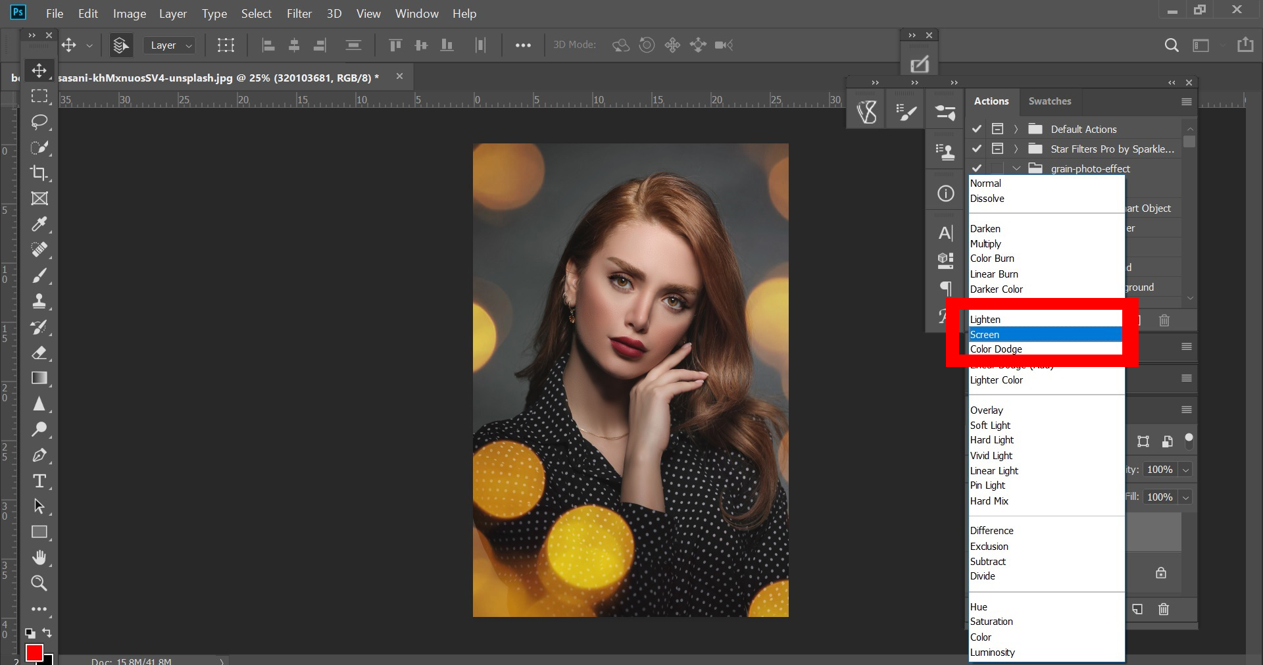Select the Dodge tool
Viewport: 1263px width, 665px height.
39,430
